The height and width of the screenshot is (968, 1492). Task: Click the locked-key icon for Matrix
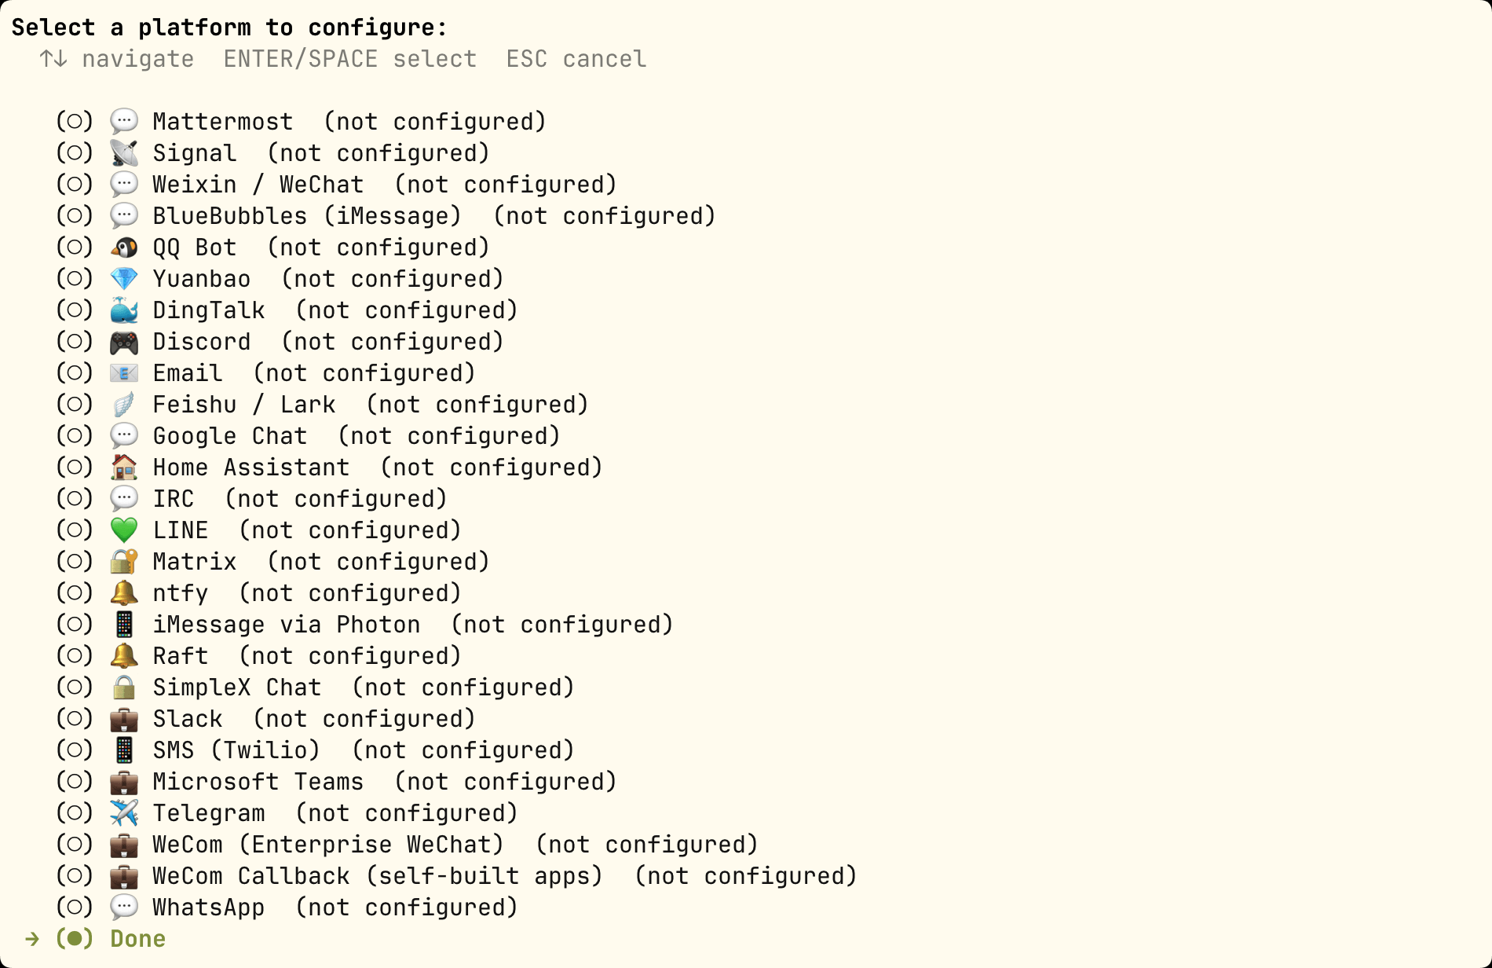coord(124,562)
